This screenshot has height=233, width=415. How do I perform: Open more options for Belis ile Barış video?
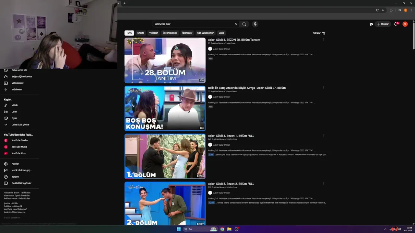click(x=324, y=87)
